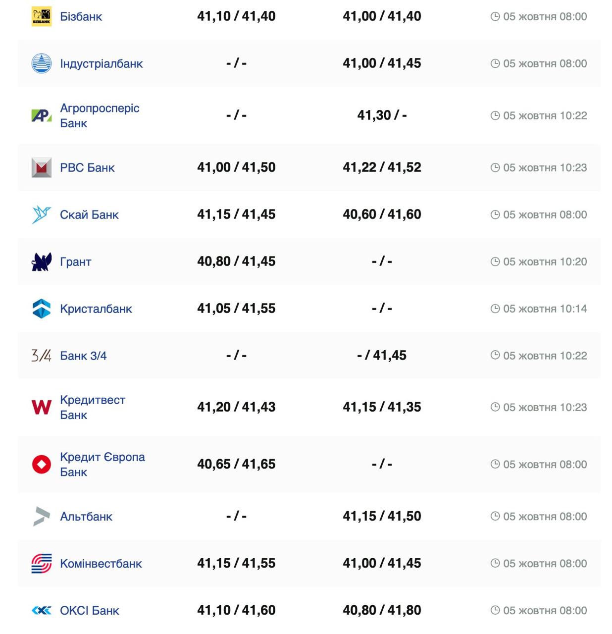The height and width of the screenshot is (634, 612).
Task: Click the Комінвестбанк logo icon
Action: click(x=41, y=563)
